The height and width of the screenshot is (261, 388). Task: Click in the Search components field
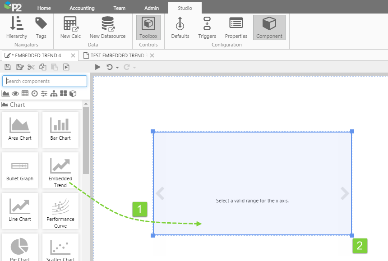(45, 81)
